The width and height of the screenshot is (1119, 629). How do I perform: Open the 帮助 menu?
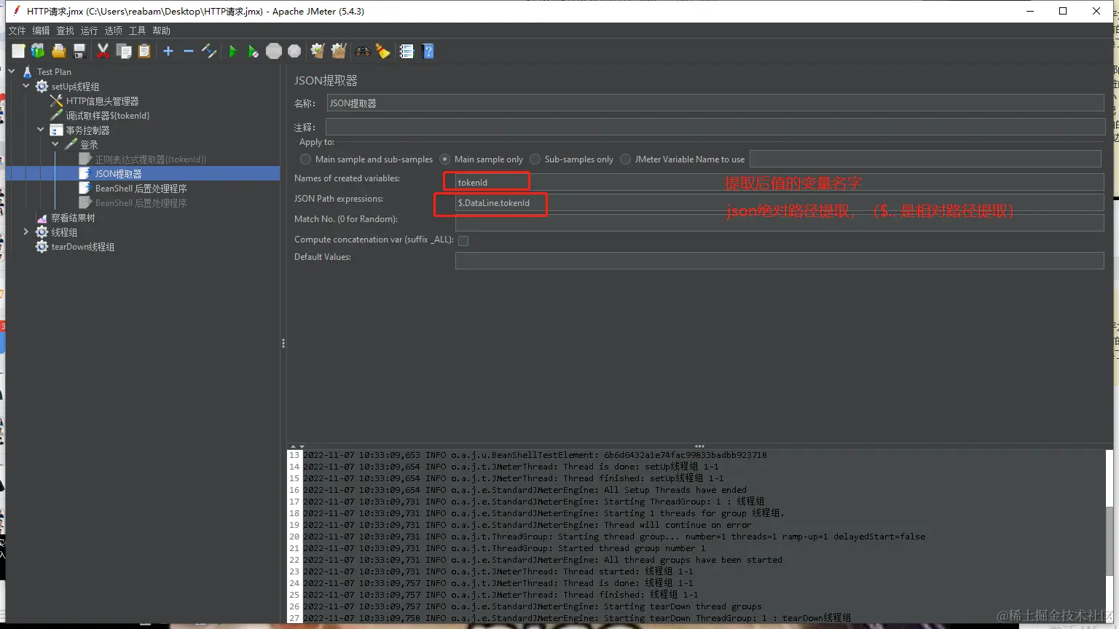click(x=161, y=31)
